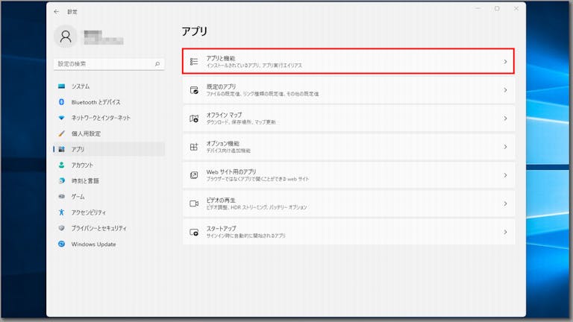This screenshot has width=573, height=322.
Task: Click the privacy shield icon
Action: tap(61, 228)
